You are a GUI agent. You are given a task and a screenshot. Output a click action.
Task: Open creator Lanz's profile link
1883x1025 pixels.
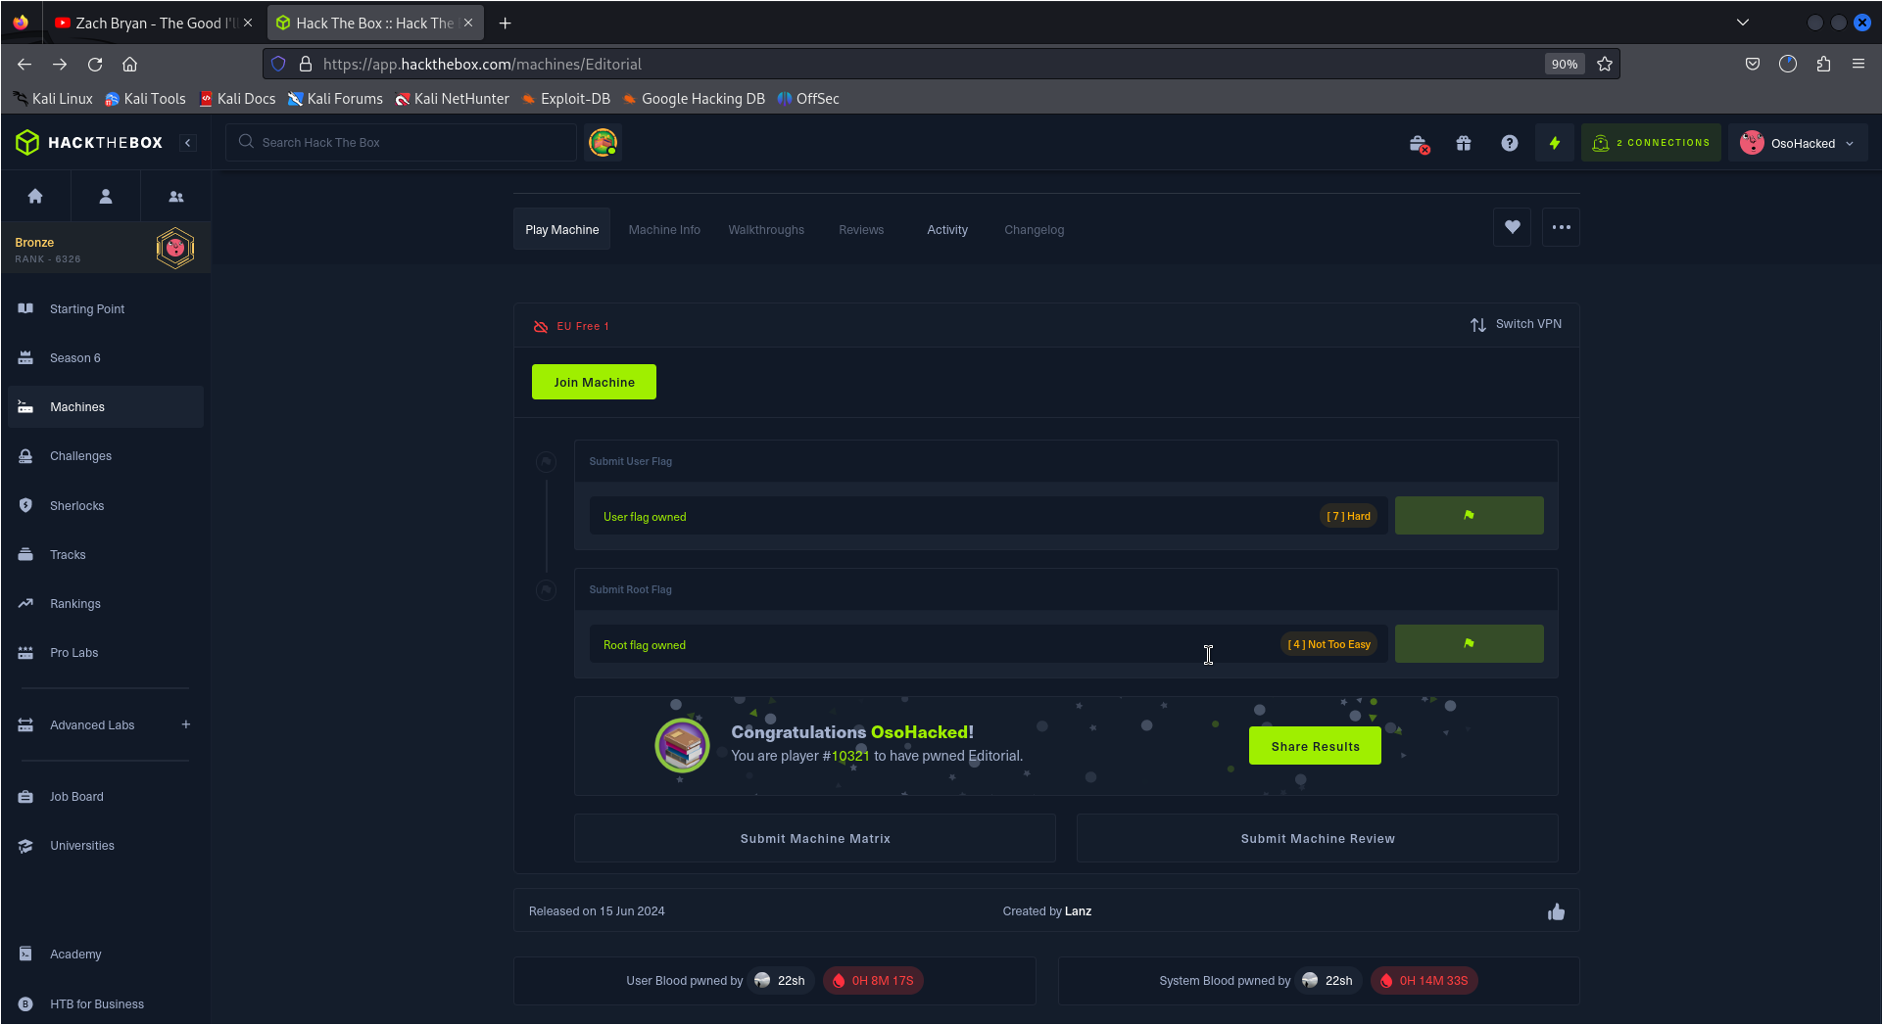coord(1078,911)
